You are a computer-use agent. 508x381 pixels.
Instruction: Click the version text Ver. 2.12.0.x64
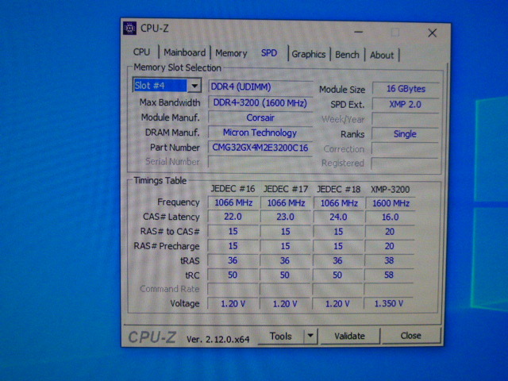218,339
